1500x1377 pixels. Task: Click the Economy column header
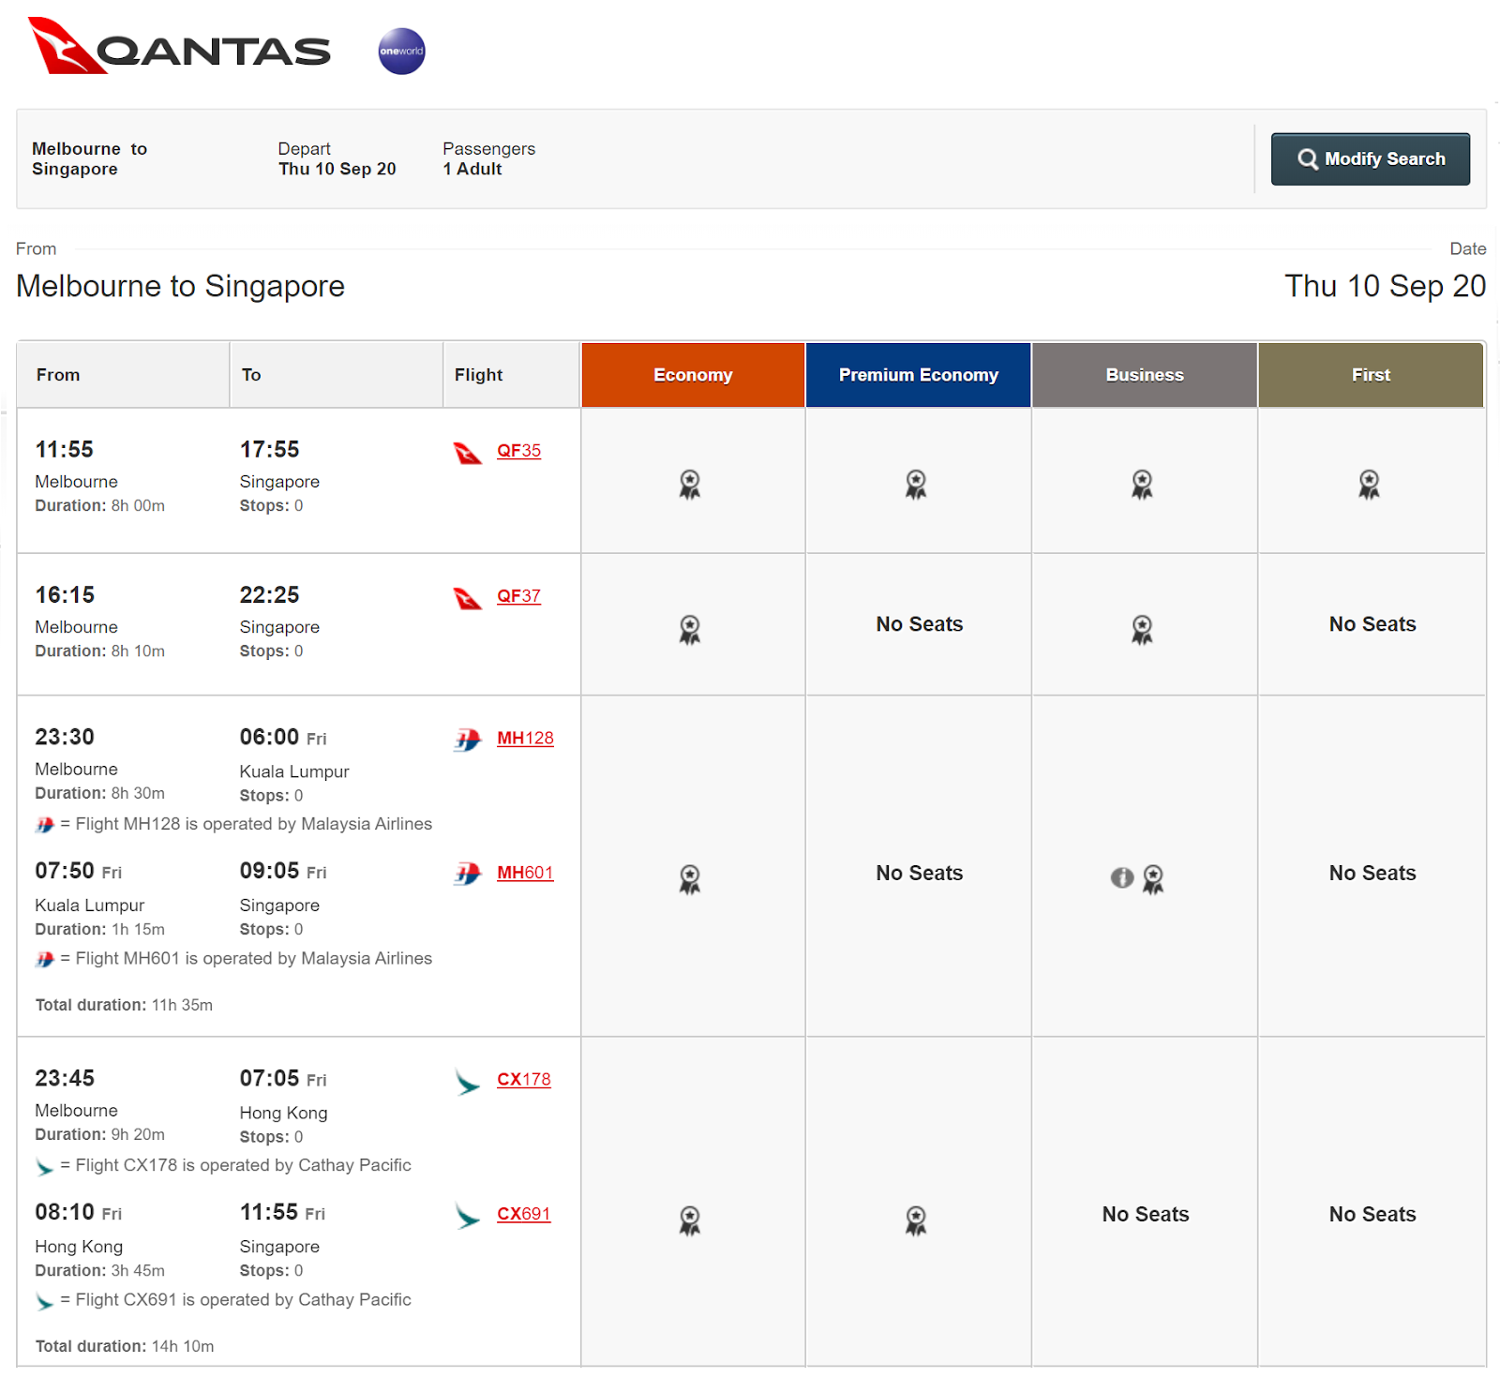[x=693, y=375]
